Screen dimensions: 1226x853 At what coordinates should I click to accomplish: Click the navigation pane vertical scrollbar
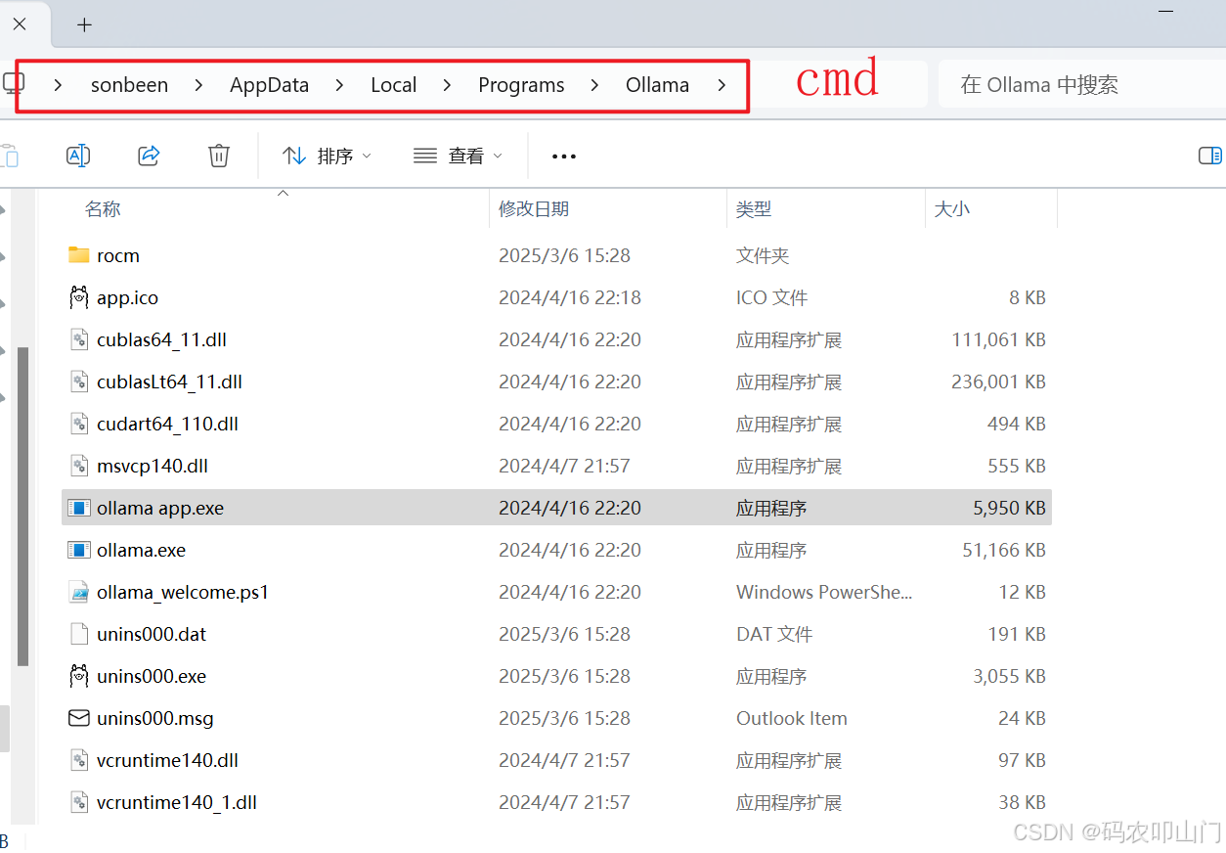(x=22, y=507)
